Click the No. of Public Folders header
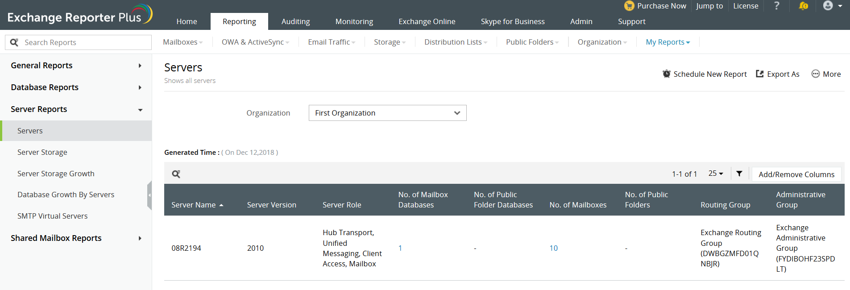Screen dimensions: 850x290 (x=646, y=200)
